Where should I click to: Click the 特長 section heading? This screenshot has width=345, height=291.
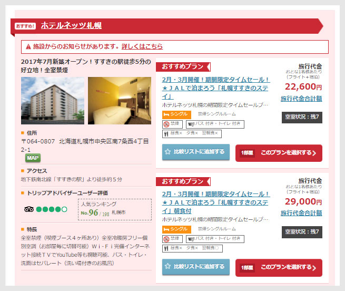(x=32, y=229)
